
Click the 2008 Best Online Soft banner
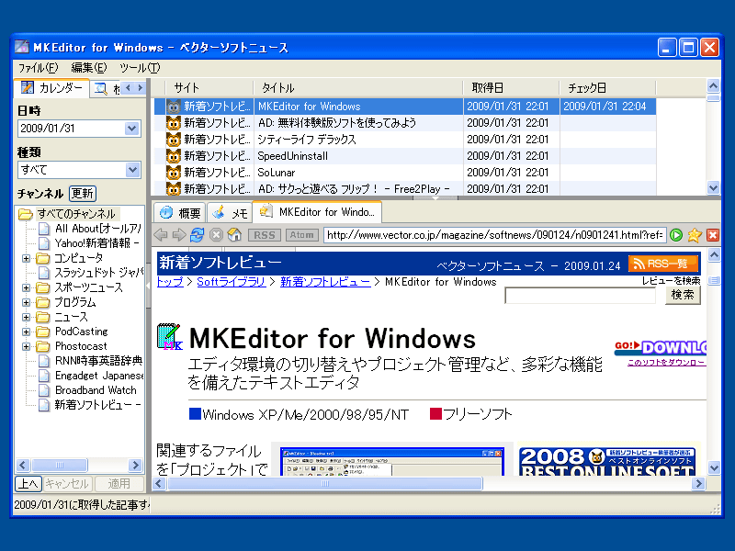tap(607, 462)
